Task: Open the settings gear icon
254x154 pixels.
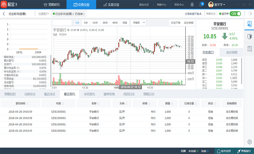Action: point(250,142)
